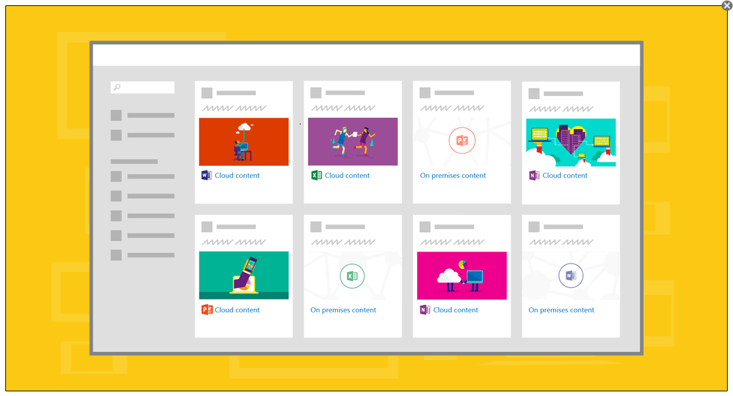Open the Cloud content link under the pink thumbnail
Image resolution: width=733 pixels, height=396 pixels.
[456, 310]
